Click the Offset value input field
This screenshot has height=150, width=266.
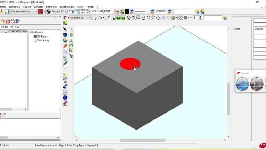pos(259,29)
